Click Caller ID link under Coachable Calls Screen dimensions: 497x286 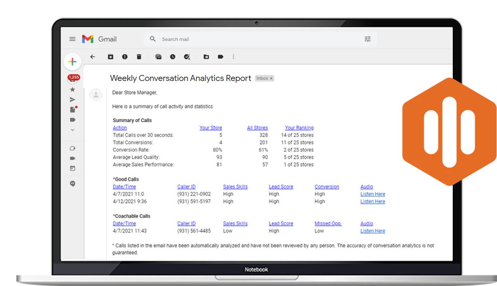point(186,223)
